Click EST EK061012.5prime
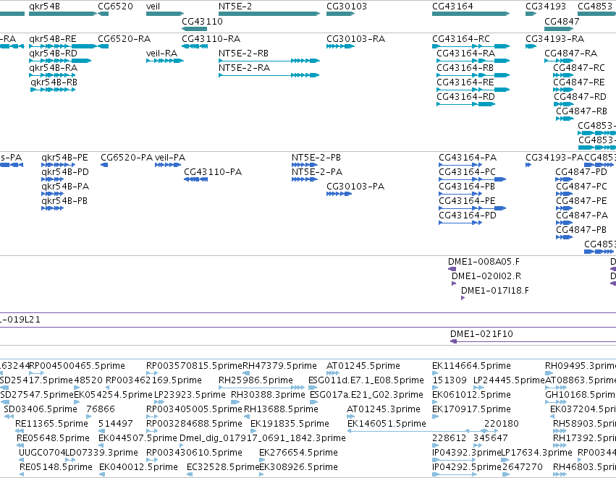The width and height of the screenshot is (616, 478). coord(471,395)
